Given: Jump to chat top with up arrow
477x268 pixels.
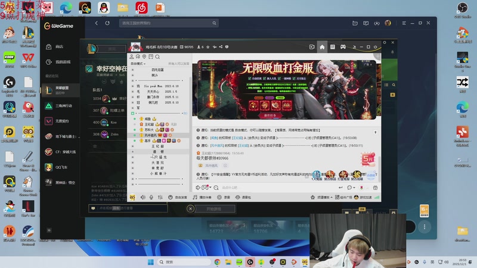Looking at the screenshot, I should 376,132.
